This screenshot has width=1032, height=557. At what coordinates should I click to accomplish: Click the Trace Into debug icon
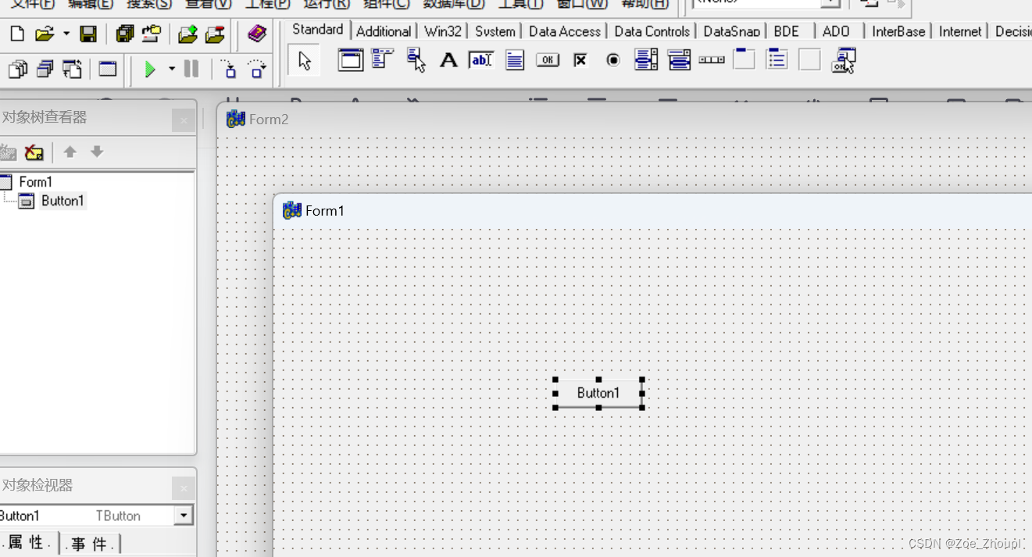[x=230, y=70]
